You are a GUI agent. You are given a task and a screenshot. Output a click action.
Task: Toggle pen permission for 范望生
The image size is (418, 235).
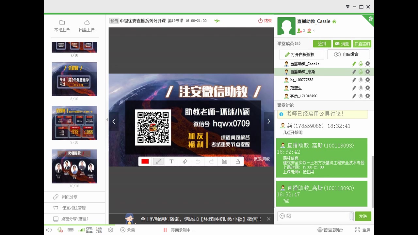tap(354, 88)
